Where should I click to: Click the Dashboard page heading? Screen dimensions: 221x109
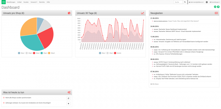(11, 7)
